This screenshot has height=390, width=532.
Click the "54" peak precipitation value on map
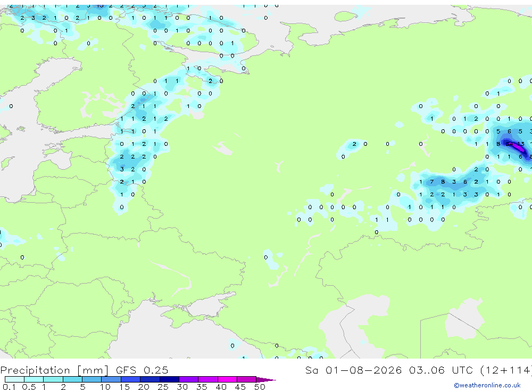pos(509,144)
